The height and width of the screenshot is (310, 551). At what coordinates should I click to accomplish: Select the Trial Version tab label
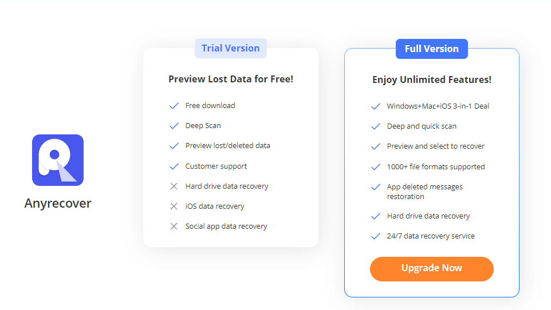[x=230, y=48]
